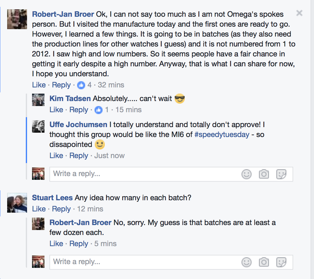Reply to Stuart Lees' comment
314x279 pixels.
(x=61, y=209)
